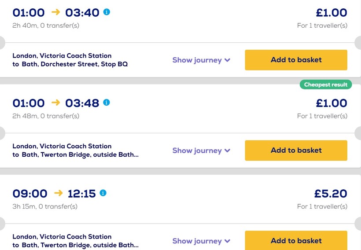Expand Show journey for the Dorchester Street trip

click(x=201, y=60)
